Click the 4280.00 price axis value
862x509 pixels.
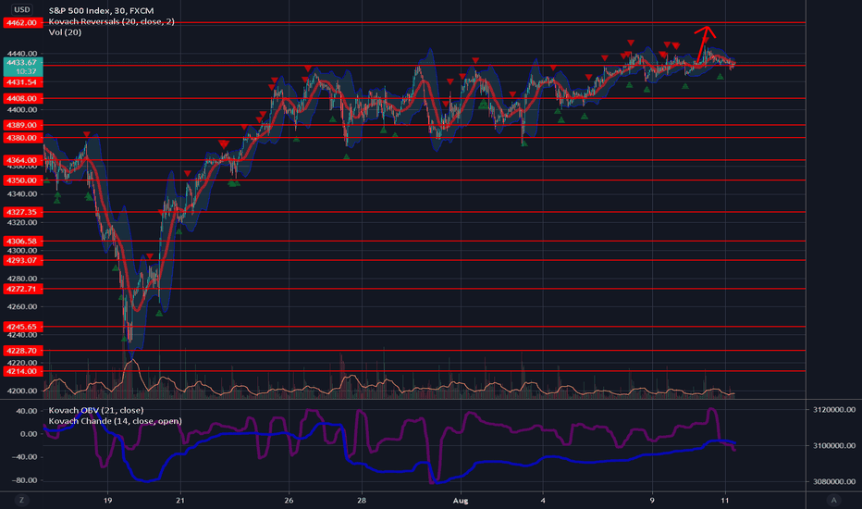(22, 279)
